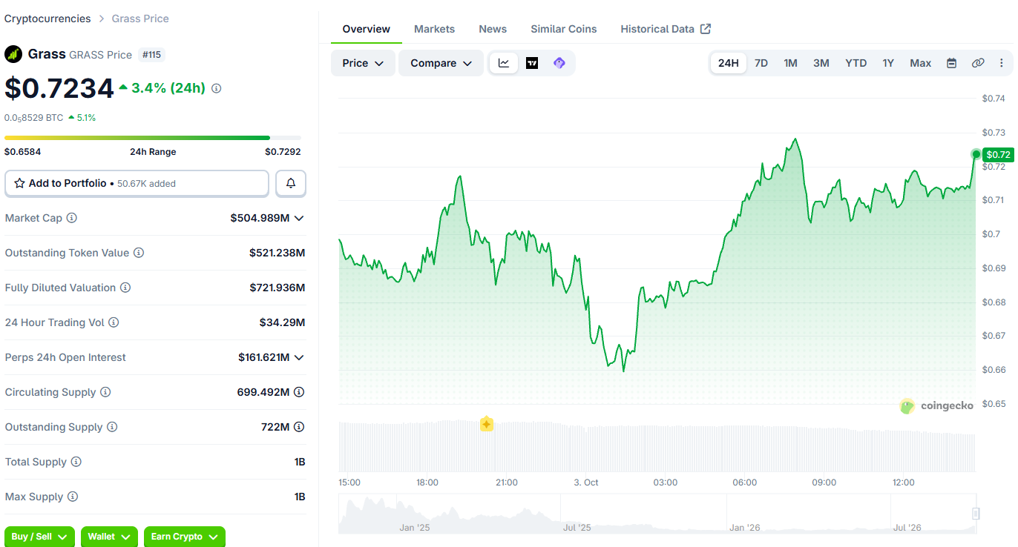Click info icon after Outstanding Supply label
The height and width of the screenshot is (547, 1018).
click(x=112, y=427)
